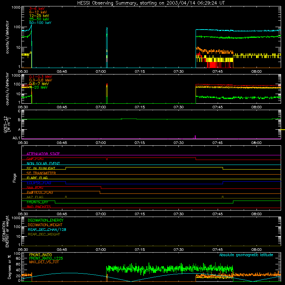This screenshot has width=285, height=285.
Task: Click the NON_SOLAR_EVENT flag label
Action: 43,164
